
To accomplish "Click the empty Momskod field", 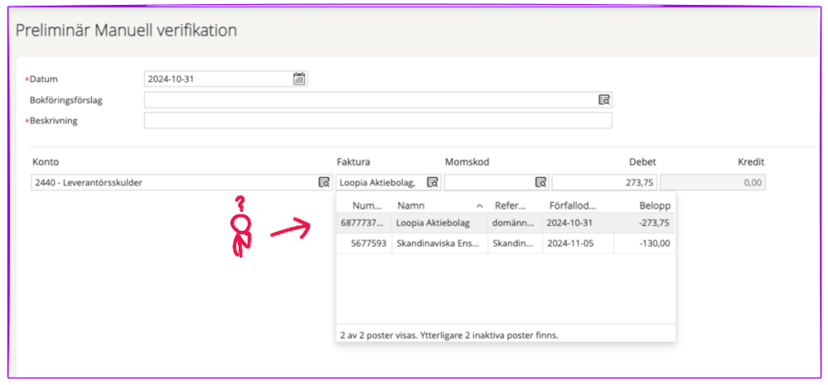I will (489, 182).
